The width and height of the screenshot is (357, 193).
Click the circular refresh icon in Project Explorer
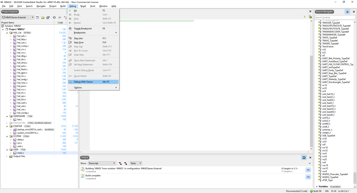point(54,17)
